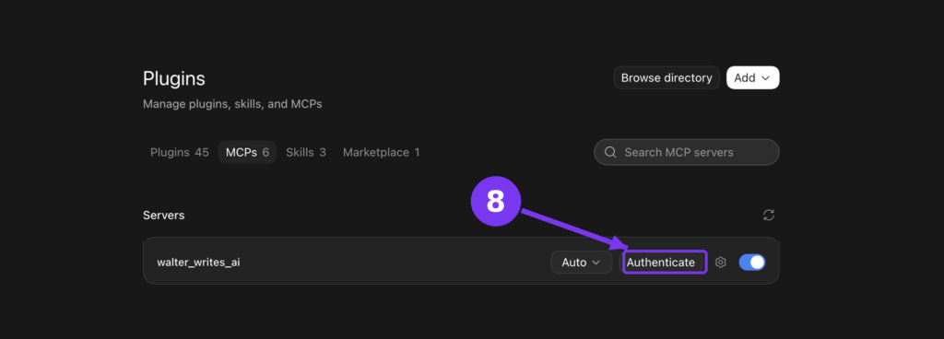Click the Plugins page title
Viewport: 944px width, 339px height.
tap(174, 78)
